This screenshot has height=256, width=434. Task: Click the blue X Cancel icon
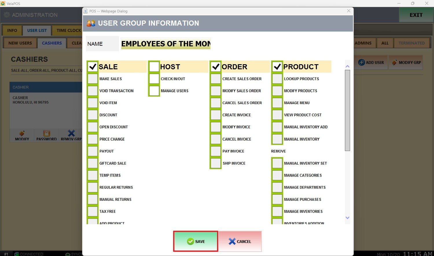tap(232, 241)
